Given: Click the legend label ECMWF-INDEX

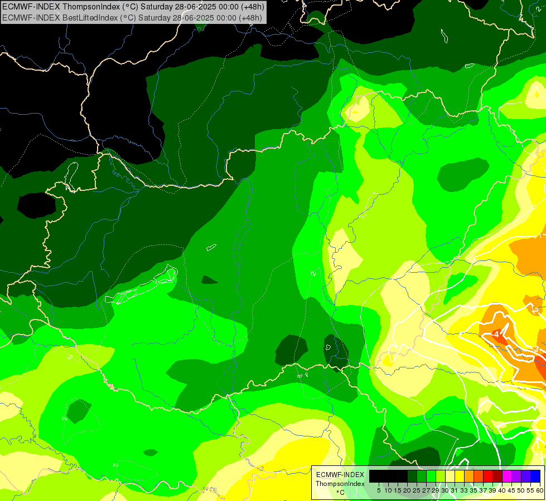Looking at the screenshot, I should click(x=340, y=475).
